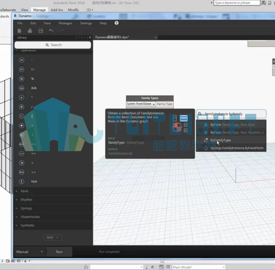
Task: Click the Add button in Library panel
Action: (x=53, y=237)
